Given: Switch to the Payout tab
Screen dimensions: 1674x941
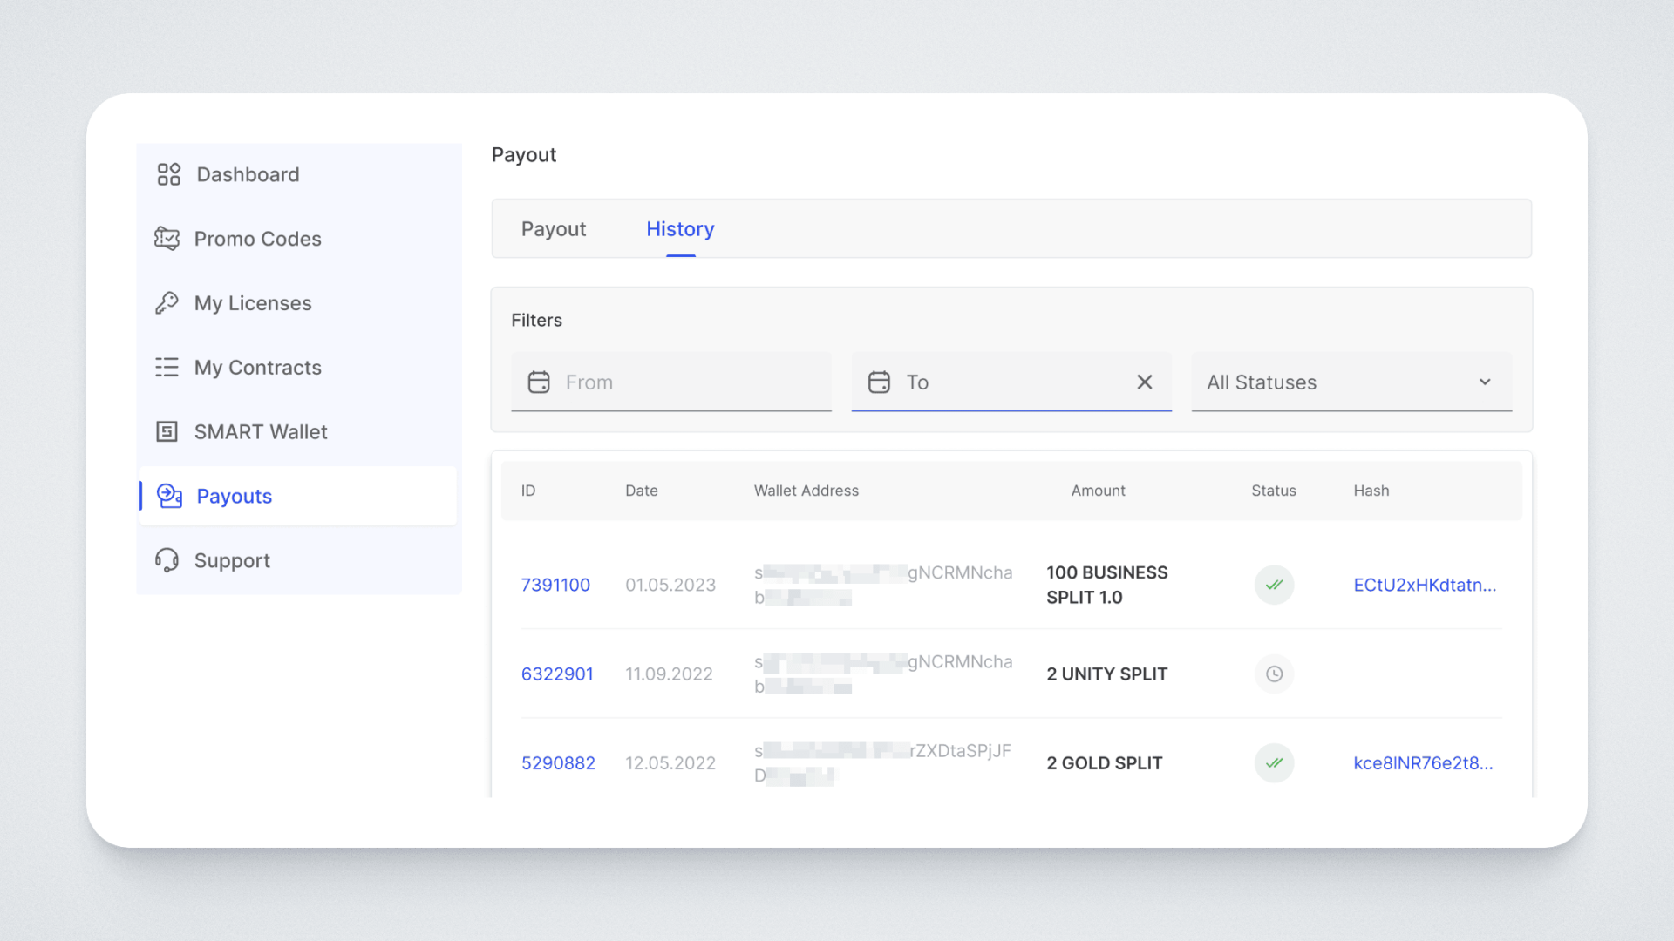Looking at the screenshot, I should (554, 229).
